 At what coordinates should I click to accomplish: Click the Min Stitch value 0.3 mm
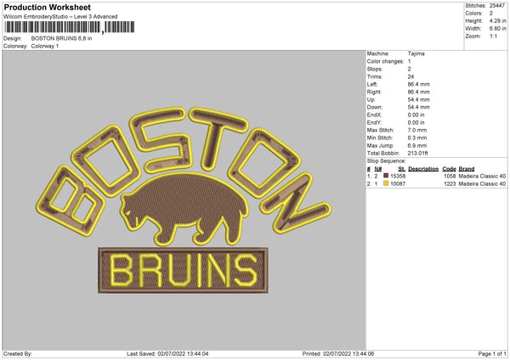tap(417, 138)
